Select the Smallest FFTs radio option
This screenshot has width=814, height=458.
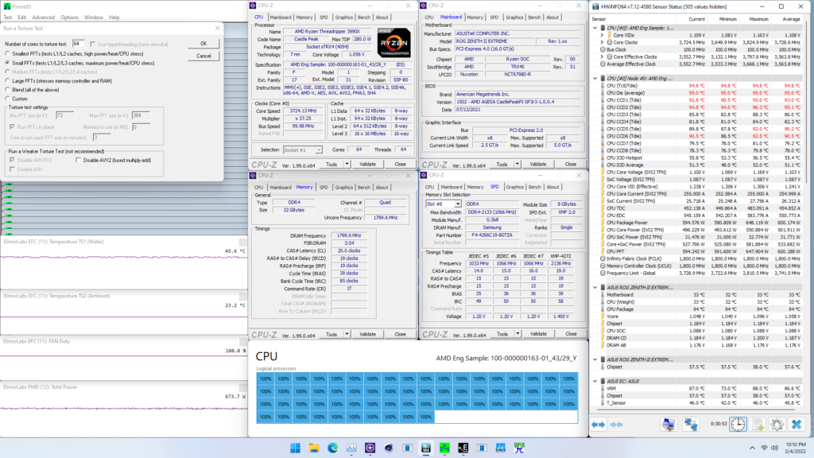point(7,53)
